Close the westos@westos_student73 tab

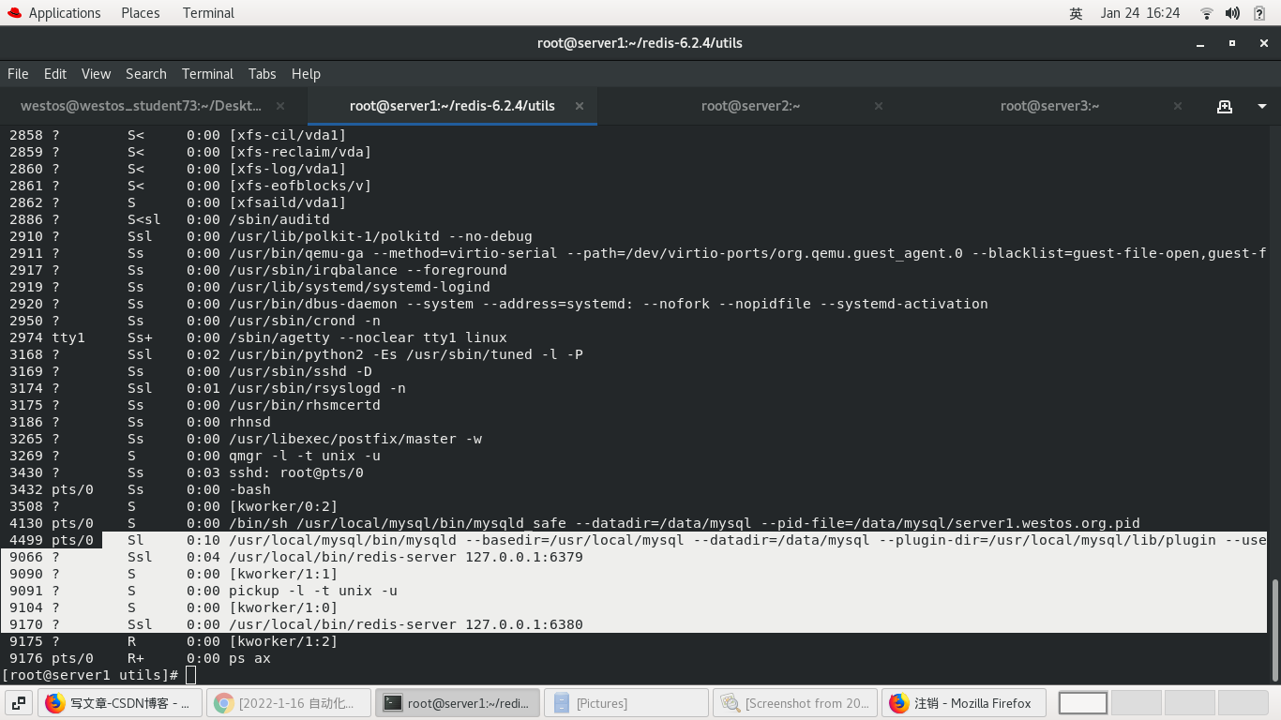coord(280,106)
